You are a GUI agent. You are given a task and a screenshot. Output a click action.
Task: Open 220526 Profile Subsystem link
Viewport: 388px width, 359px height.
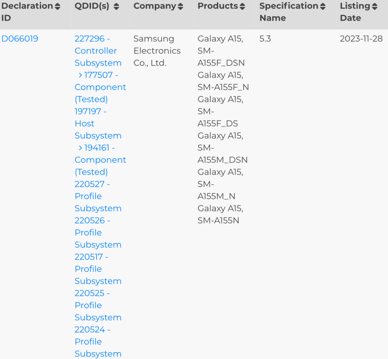pyautogui.click(x=98, y=232)
